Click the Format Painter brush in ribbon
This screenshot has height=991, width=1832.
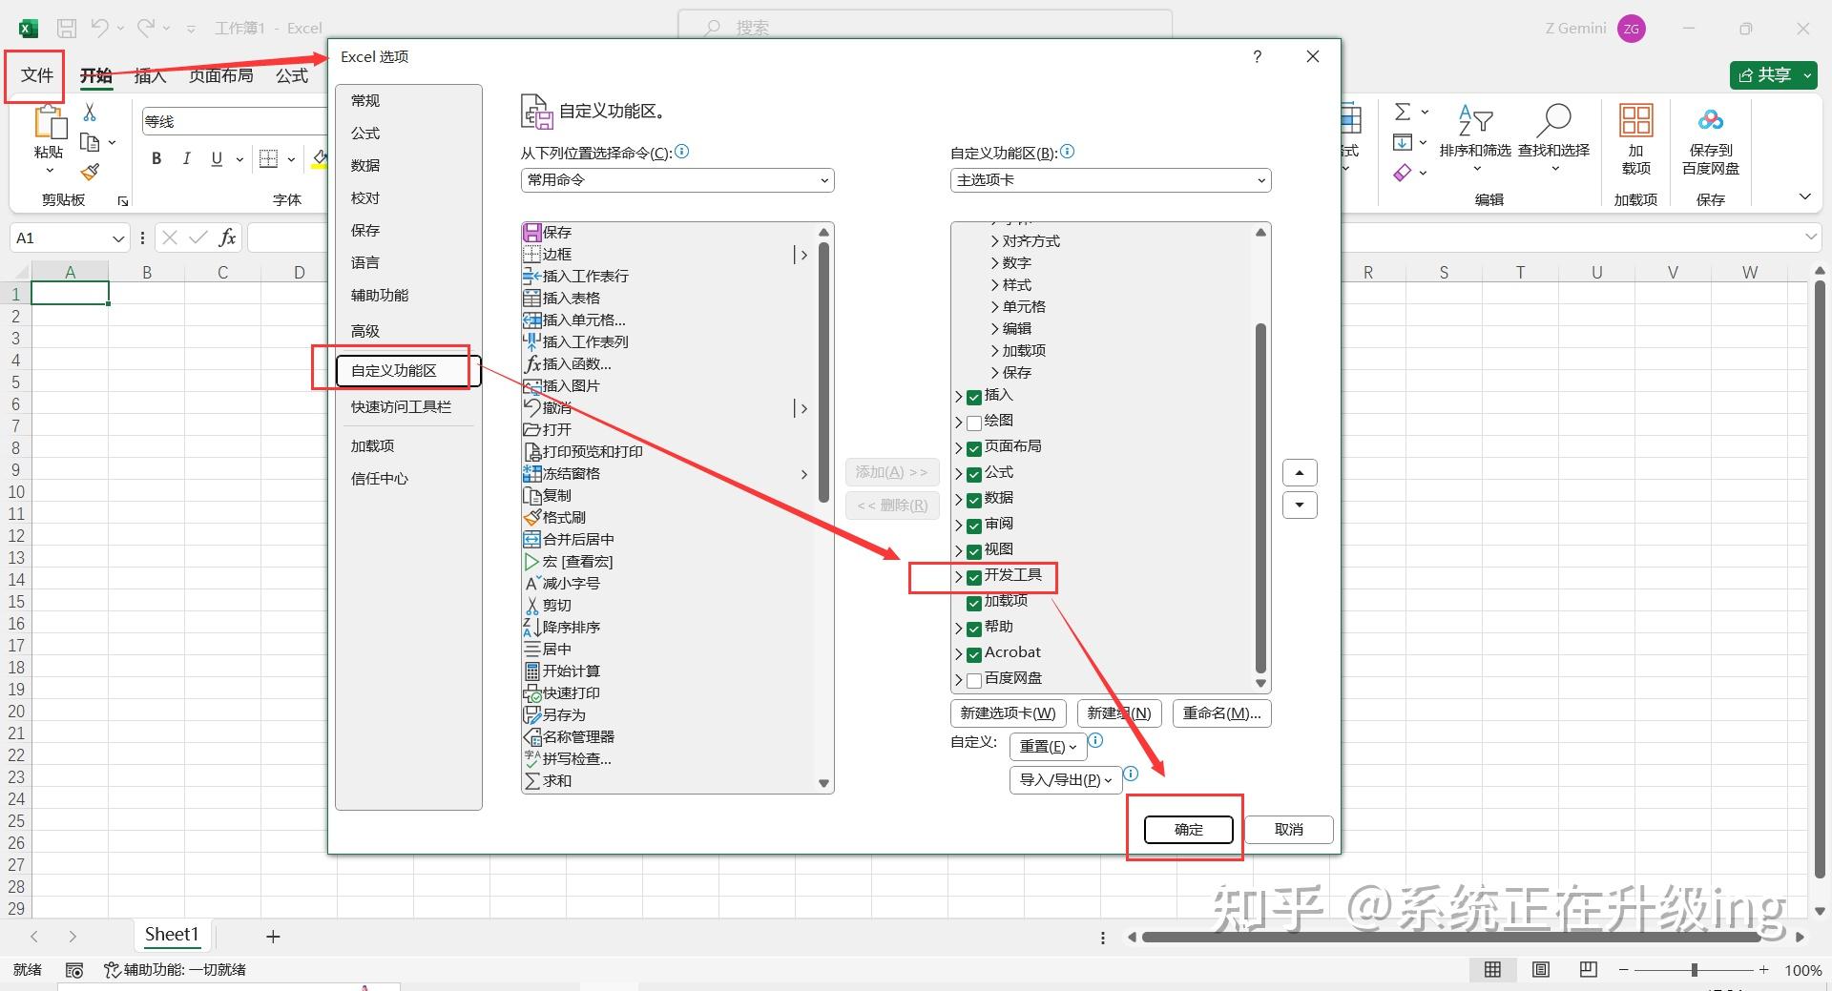[90, 172]
